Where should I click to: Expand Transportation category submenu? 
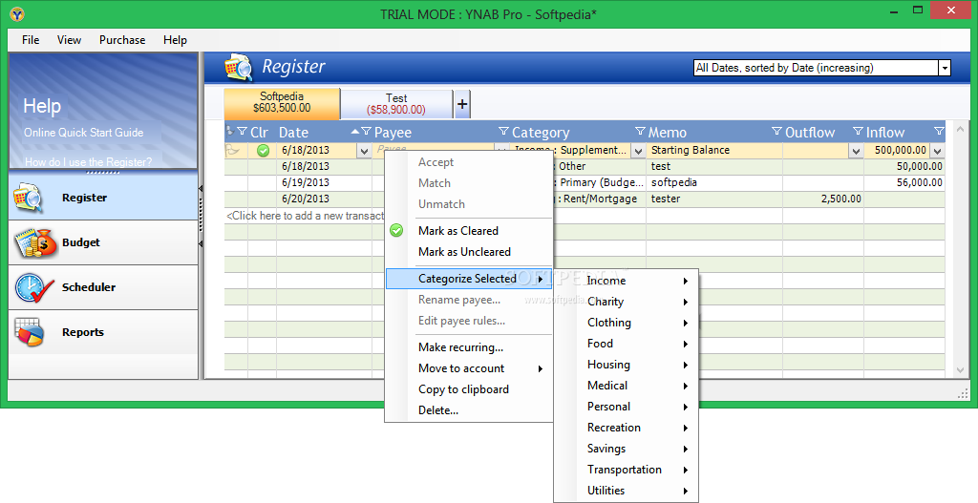click(627, 470)
